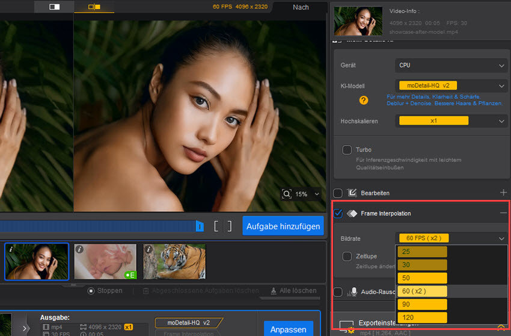This screenshot has height=336, width=511.
Task: Open the Hochskalieren x1 dropdown
Action: click(451, 121)
